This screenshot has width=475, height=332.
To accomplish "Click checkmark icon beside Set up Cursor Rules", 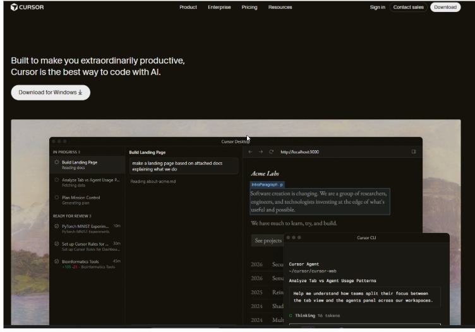I will (x=56, y=244).
